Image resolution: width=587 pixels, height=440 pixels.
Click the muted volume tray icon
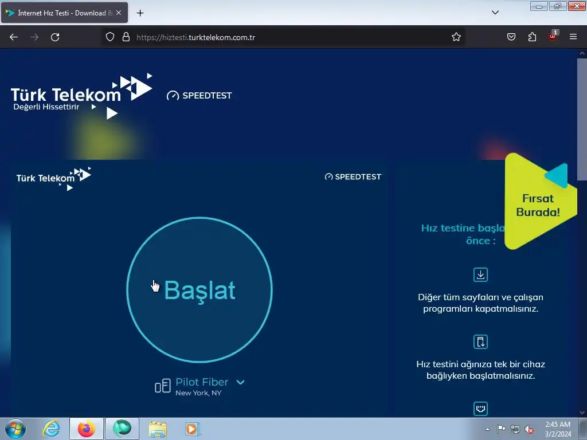pos(529,430)
